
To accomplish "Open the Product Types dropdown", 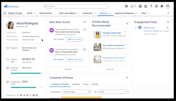I will point(77,92).
